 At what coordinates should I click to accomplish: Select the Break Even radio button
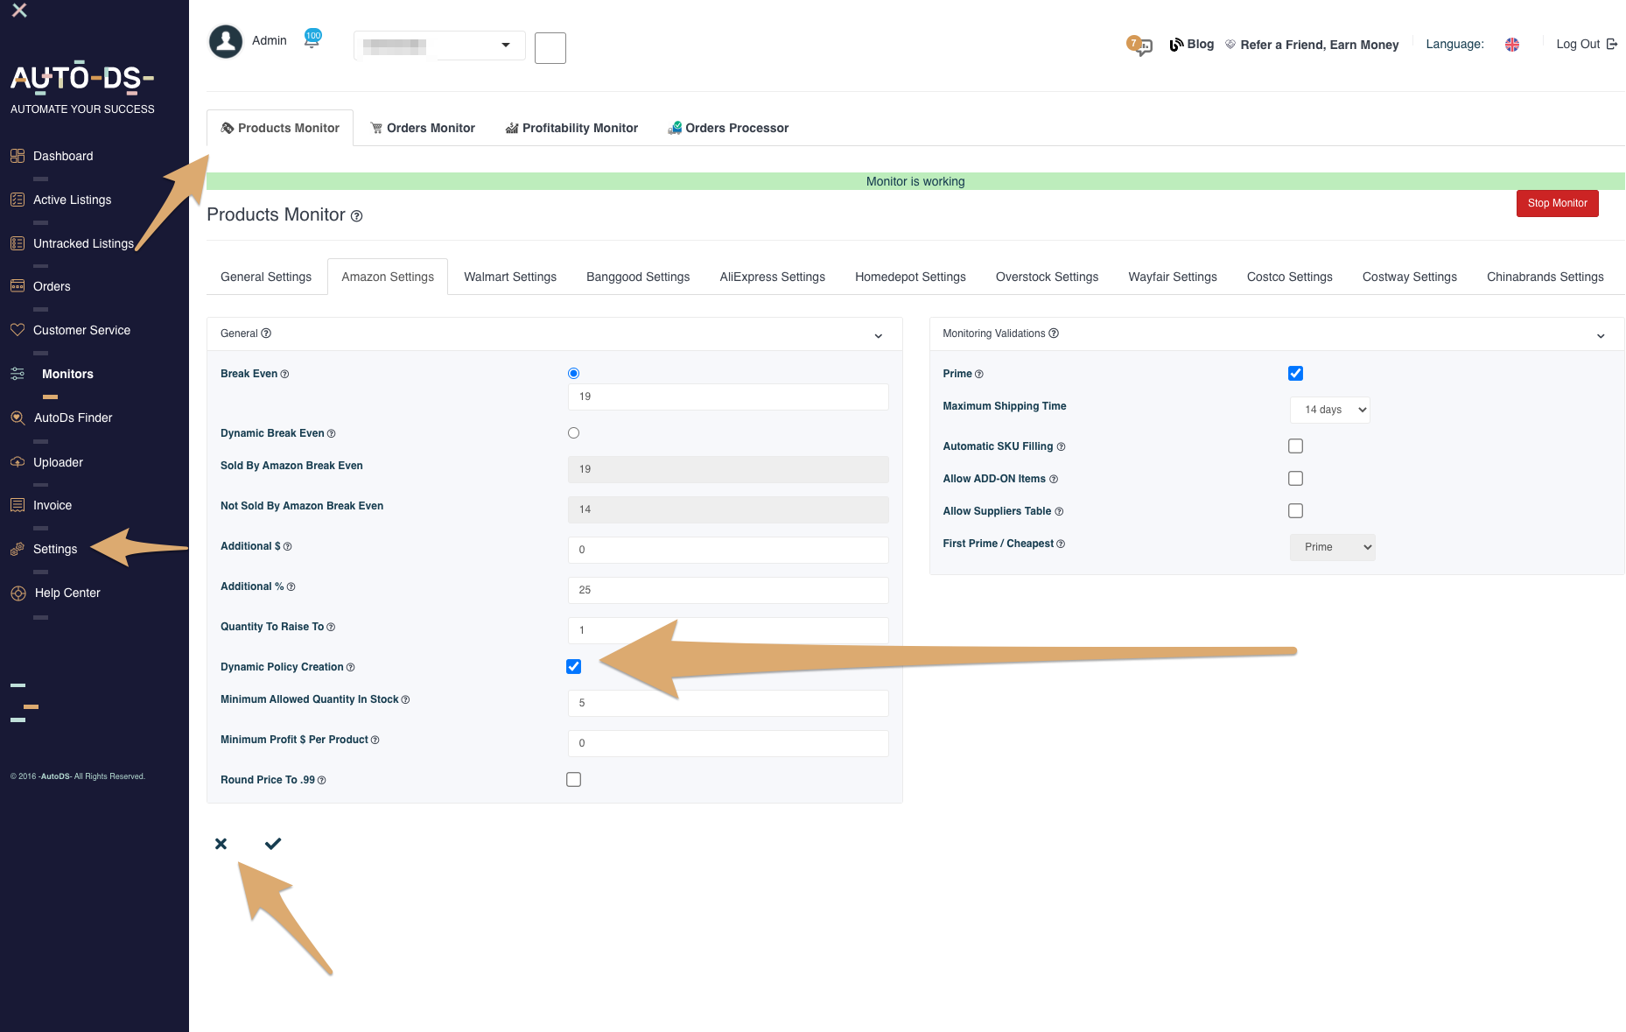pos(573,374)
